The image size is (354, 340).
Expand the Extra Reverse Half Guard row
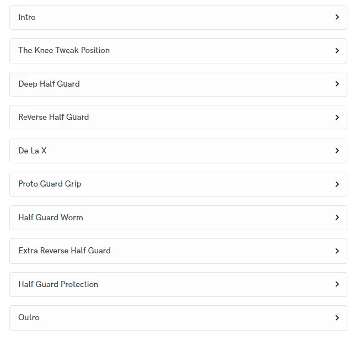pyautogui.click(x=65, y=251)
